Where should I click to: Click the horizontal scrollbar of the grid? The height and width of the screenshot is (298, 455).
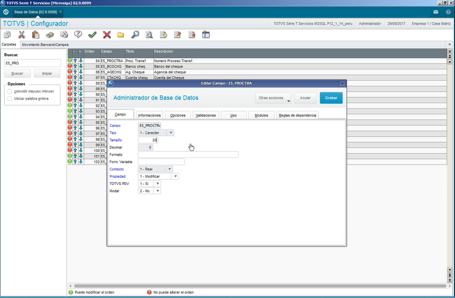click(260, 286)
